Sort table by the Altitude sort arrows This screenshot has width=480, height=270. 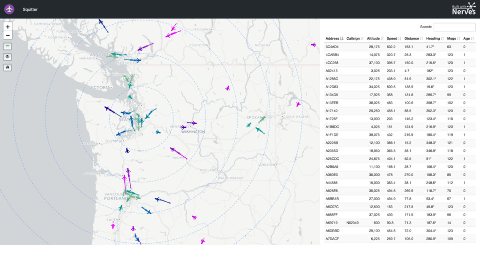[382, 38]
